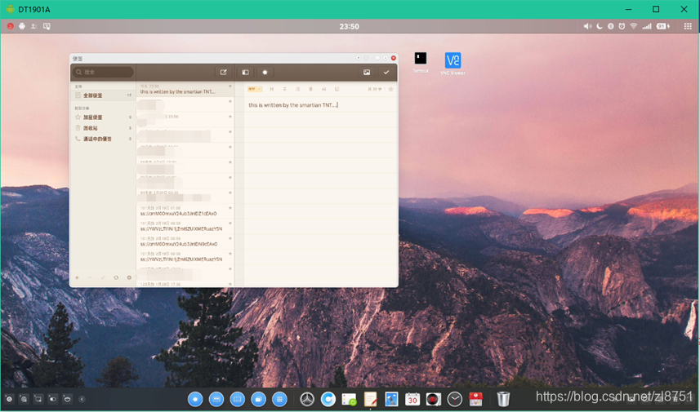Viewport: 700px width, 412px height.
Task: Click the gear-shaped theme icon in notes toolbar
Action: [265, 73]
